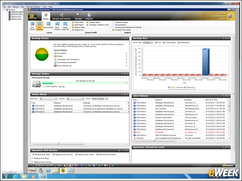Toggle Symantec RSS Reader checkbox
Viewport: 242px width, 181px height.
113,30
